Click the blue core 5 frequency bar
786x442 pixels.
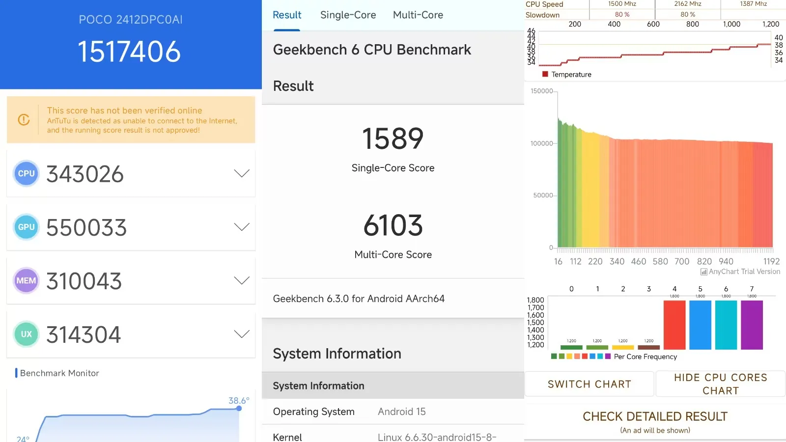click(700, 325)
